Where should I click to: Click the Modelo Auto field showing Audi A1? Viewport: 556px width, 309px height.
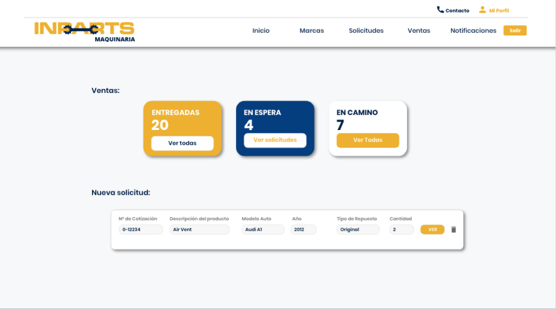tap(263, 229)
